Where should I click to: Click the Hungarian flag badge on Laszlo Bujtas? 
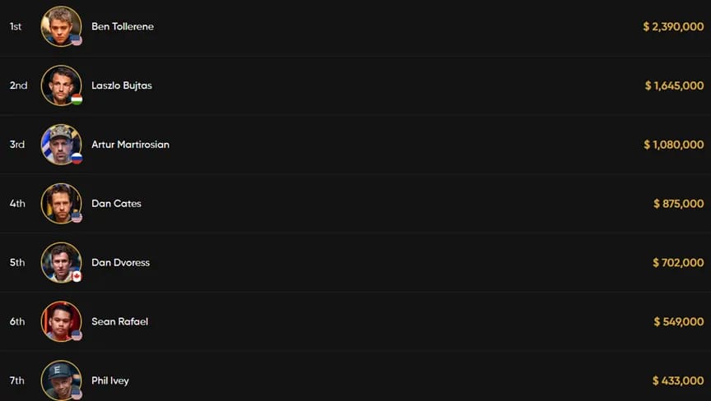77,99
